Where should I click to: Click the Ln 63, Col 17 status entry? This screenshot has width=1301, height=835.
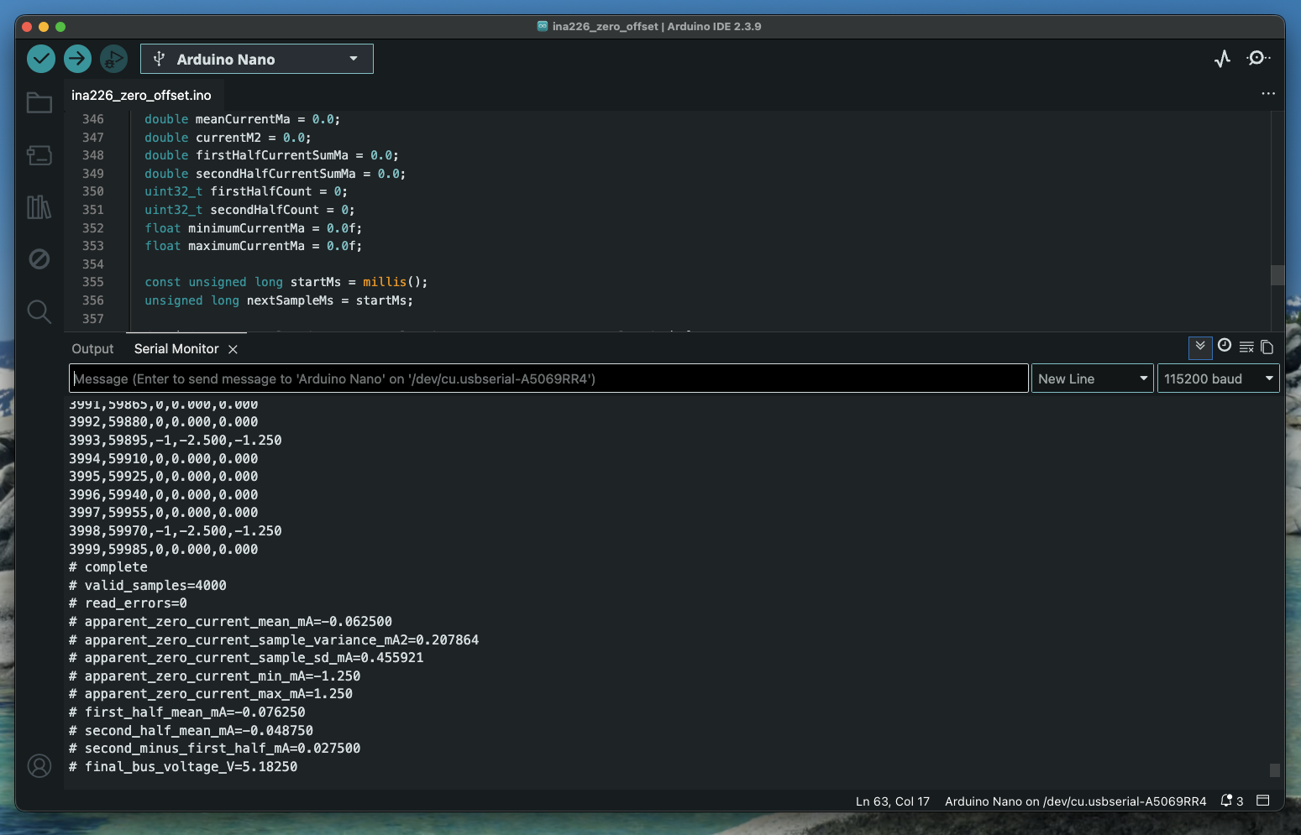coord(893,801)
